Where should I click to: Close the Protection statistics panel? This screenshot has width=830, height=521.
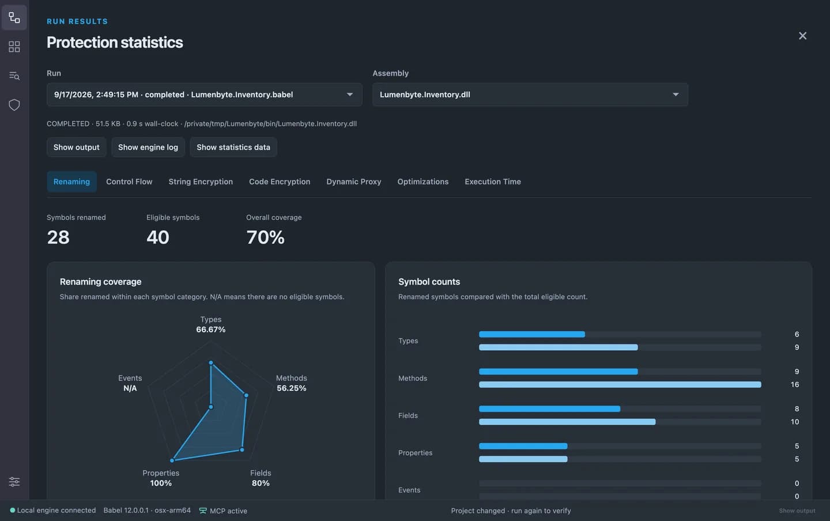(x=802, y=36)
